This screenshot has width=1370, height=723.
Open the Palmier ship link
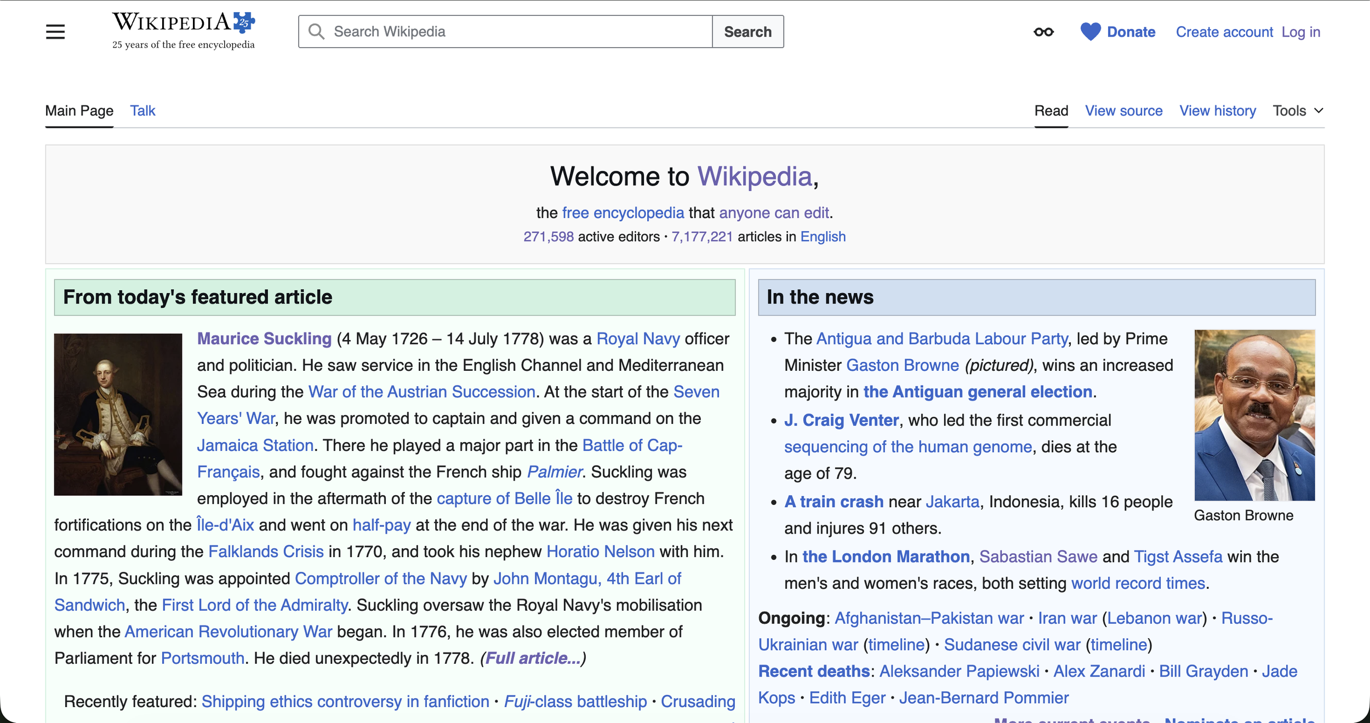(x=554, y=472)
